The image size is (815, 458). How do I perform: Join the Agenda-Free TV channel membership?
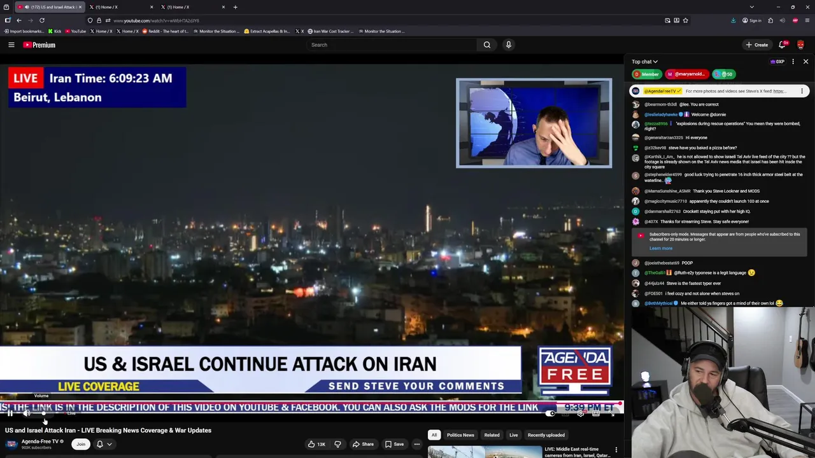point(80,444)
